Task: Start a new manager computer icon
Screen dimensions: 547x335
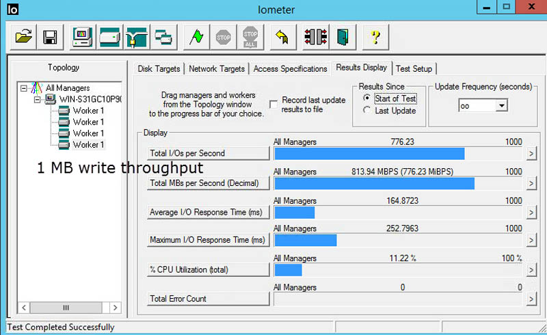Action: tap(83, 37)
